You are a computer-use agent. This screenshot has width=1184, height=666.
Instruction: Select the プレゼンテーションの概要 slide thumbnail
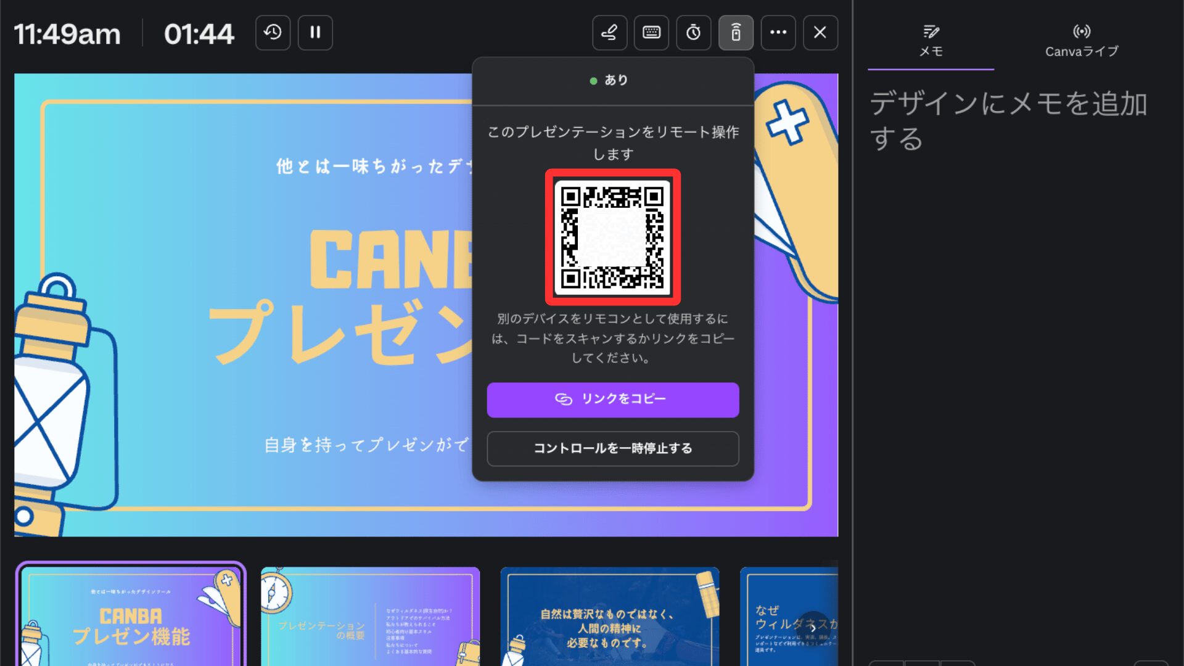click(370, 615)
